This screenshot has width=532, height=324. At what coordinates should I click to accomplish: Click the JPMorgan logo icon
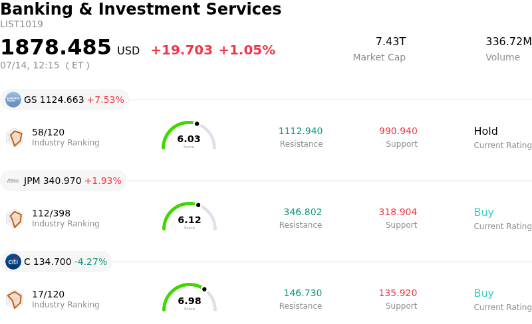click(13, 181)
